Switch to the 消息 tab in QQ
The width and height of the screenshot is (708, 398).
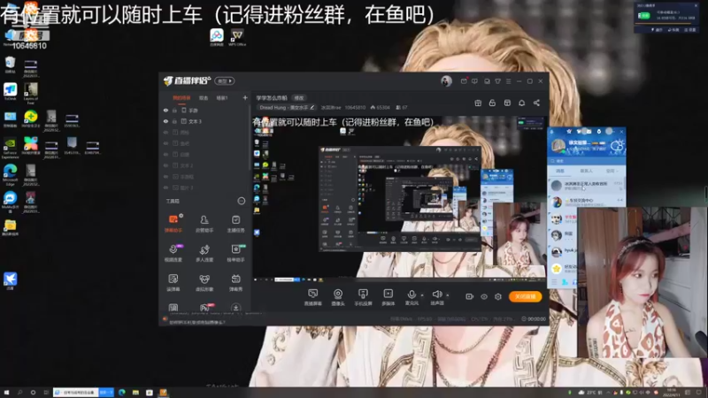point(560,171)
